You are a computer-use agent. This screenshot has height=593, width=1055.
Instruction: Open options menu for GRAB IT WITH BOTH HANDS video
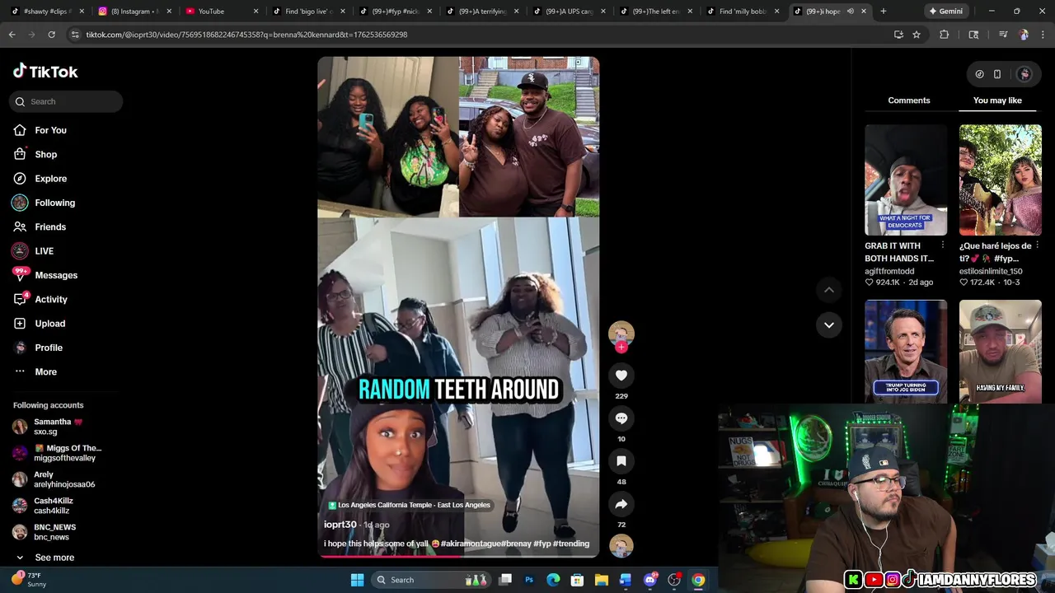(943, 245)
